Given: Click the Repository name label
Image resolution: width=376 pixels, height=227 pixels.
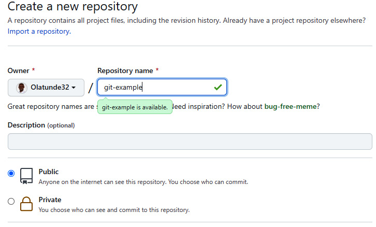Looking at the screenshot, I should tap(125, 70).
